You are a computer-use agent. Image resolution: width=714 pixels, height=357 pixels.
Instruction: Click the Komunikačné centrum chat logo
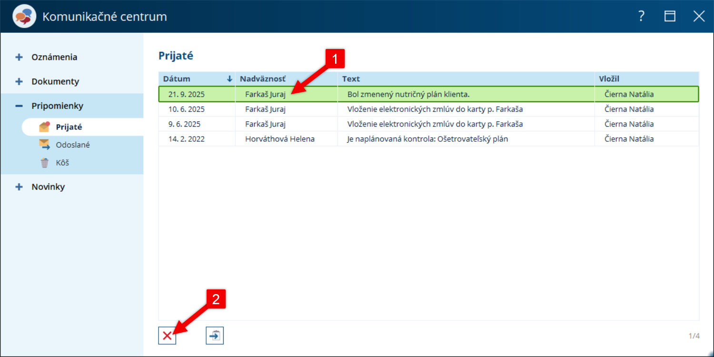[x=24, y=17]
